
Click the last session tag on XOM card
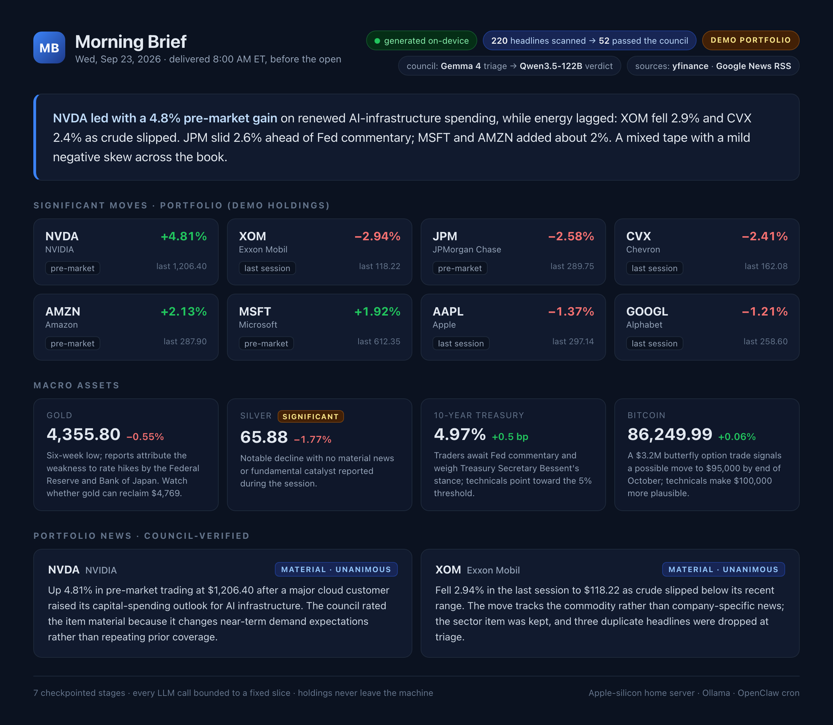[x=267, y=268]
